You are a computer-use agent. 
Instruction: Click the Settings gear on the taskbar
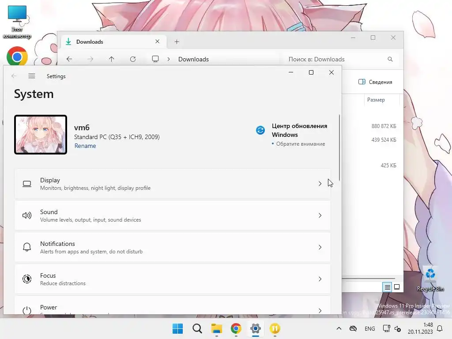tap(256, 328)
